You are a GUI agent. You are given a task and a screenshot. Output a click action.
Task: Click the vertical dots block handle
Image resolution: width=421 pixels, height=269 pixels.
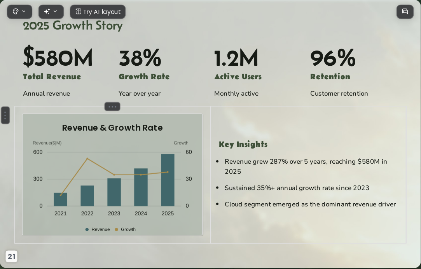click(x=5, y=115)
